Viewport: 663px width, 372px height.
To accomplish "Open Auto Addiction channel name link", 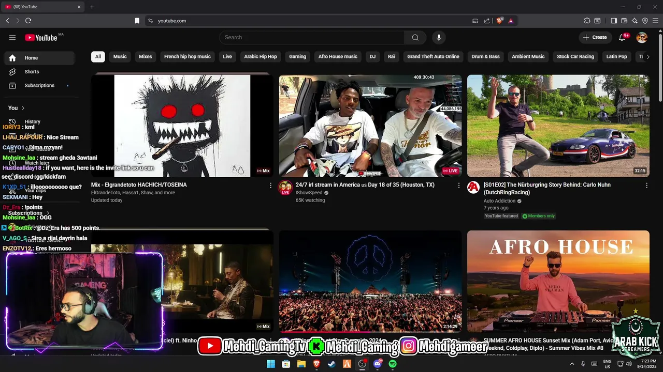I will pos(499,201).
